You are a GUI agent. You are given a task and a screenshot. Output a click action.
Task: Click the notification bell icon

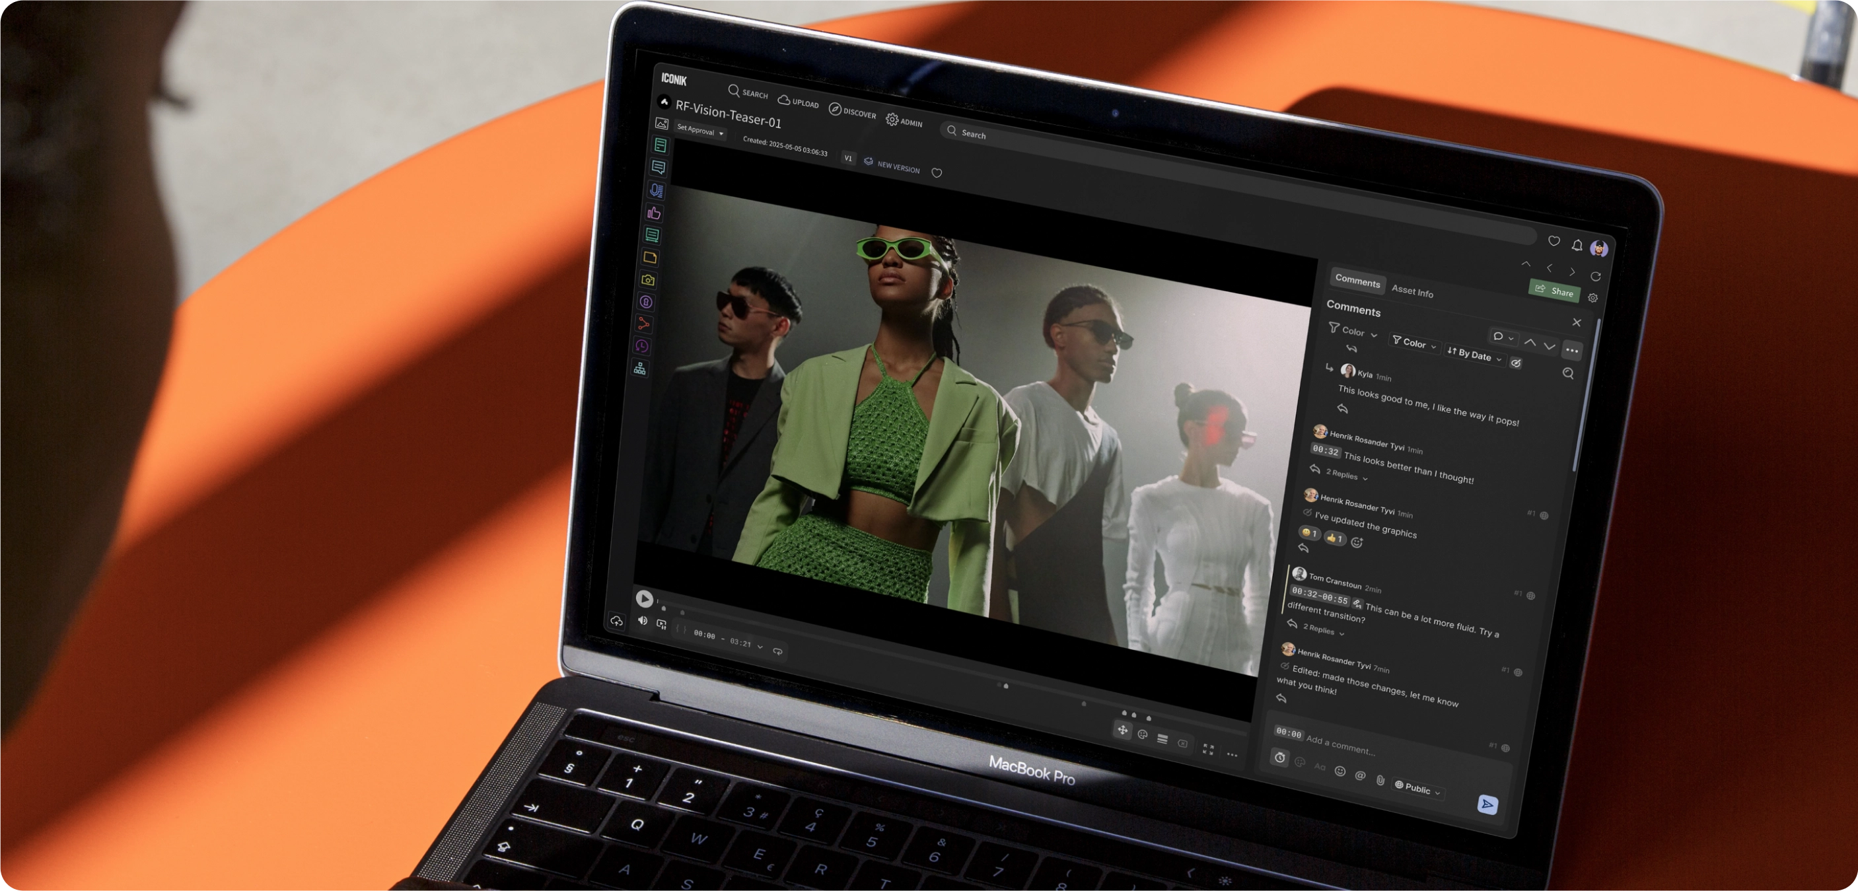tap(1577, 245)
